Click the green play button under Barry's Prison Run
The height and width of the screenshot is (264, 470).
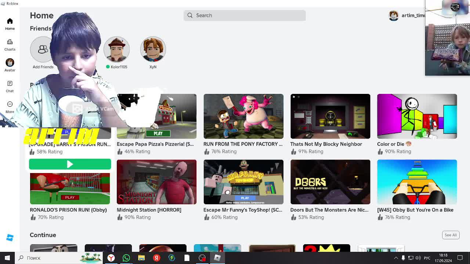70,164
